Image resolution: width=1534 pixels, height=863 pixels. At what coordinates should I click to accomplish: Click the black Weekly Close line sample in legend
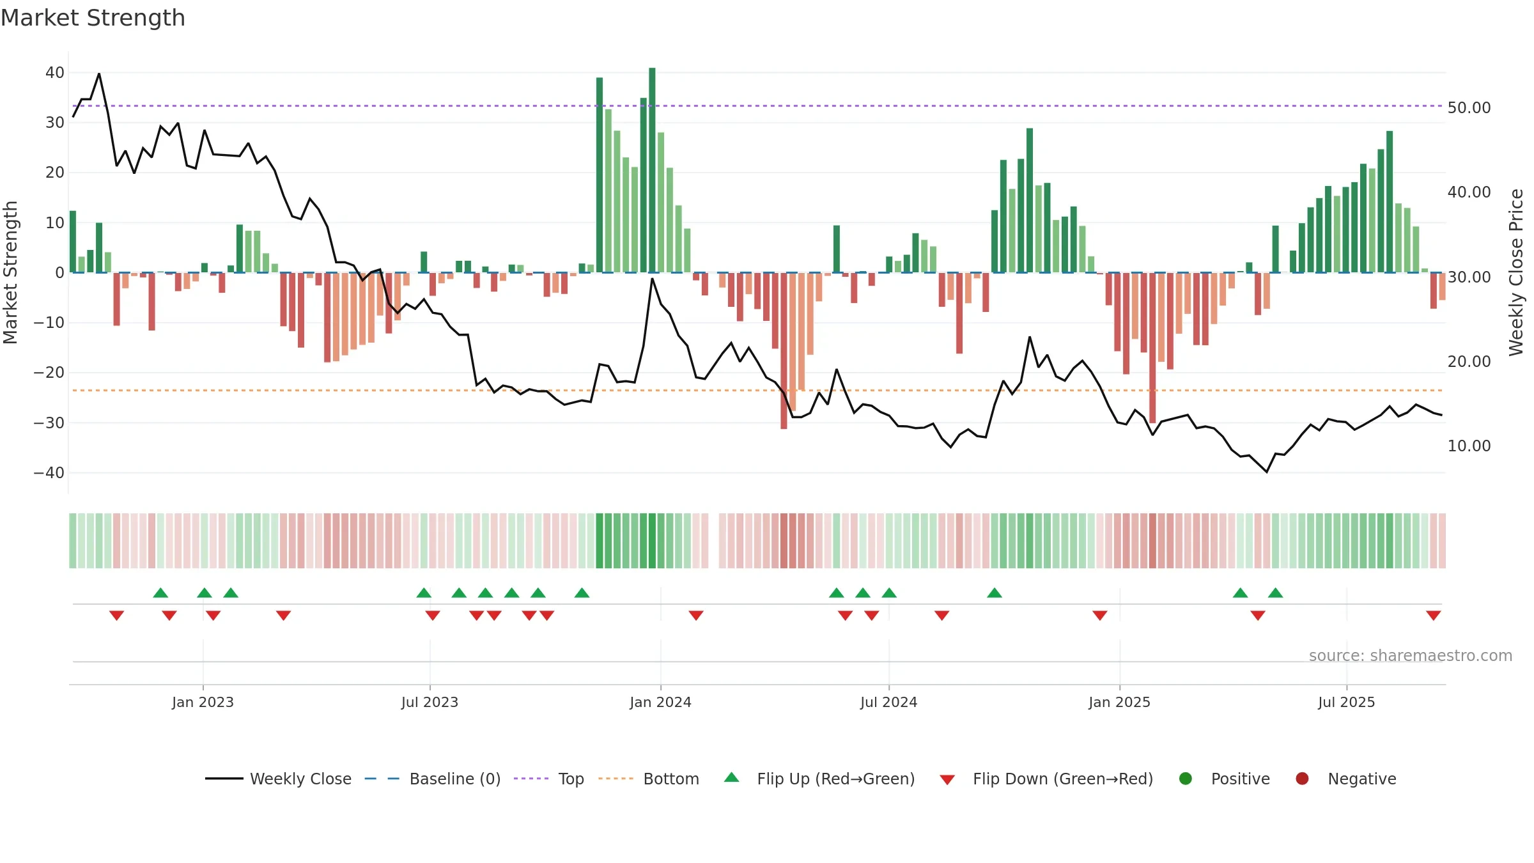coord(224,779)
